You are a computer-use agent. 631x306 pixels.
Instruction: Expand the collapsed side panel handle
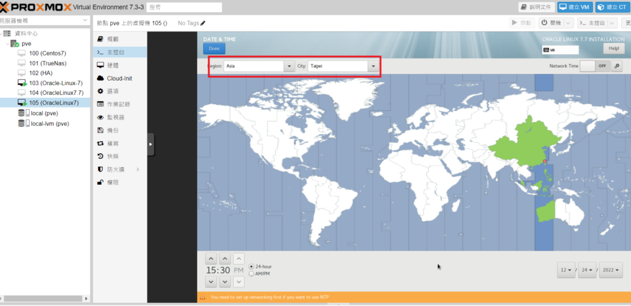pyautogui.click(x=151, y=144)
